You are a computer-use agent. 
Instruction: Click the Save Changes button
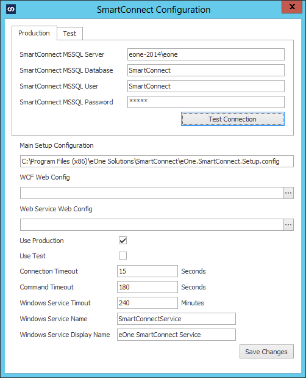pyautogui.click(x=266, y=352)
